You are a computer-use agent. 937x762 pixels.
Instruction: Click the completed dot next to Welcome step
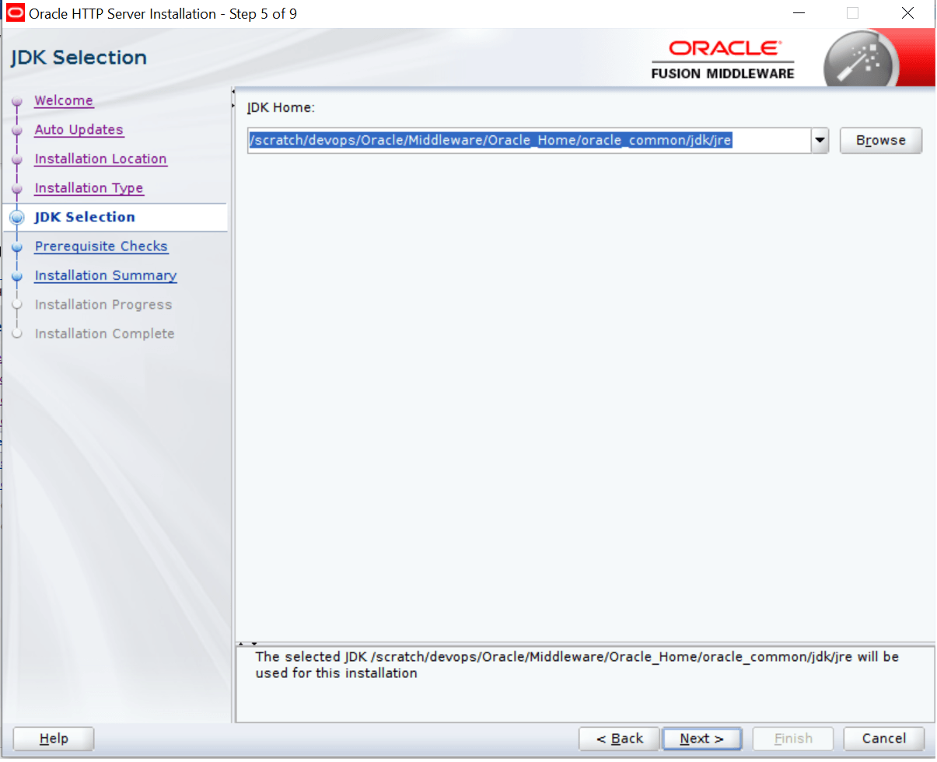point(17,100)
